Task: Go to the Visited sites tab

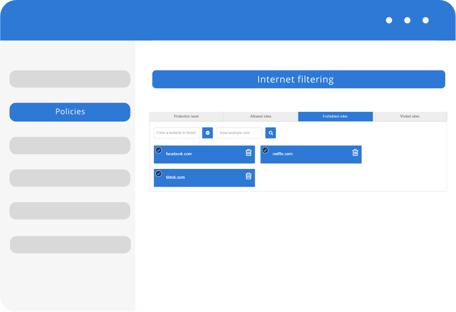Action: click(x=410, y=117)
